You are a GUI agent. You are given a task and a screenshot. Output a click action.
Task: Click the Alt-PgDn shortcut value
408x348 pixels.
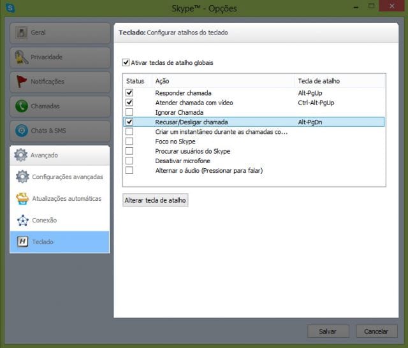tap(310, 122)
